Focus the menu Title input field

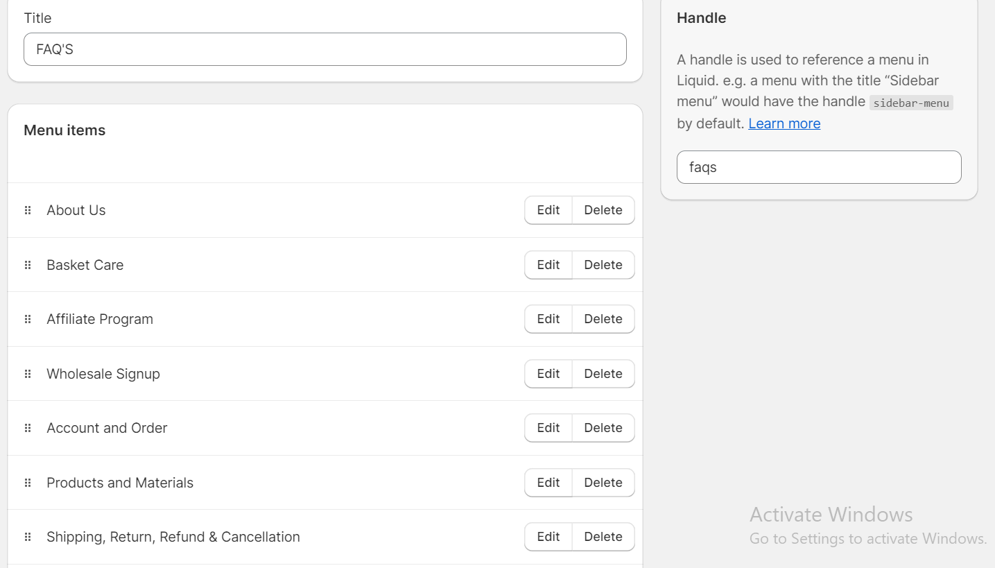pos(325,49)
